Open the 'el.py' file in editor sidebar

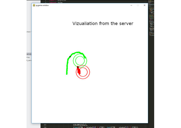pyautogui.click(x=28, y=57)
